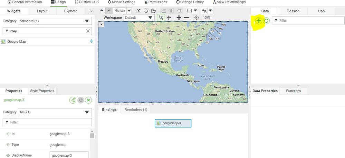
Task: Click the Type property value googlemap
Action: [x=58, y=145]
